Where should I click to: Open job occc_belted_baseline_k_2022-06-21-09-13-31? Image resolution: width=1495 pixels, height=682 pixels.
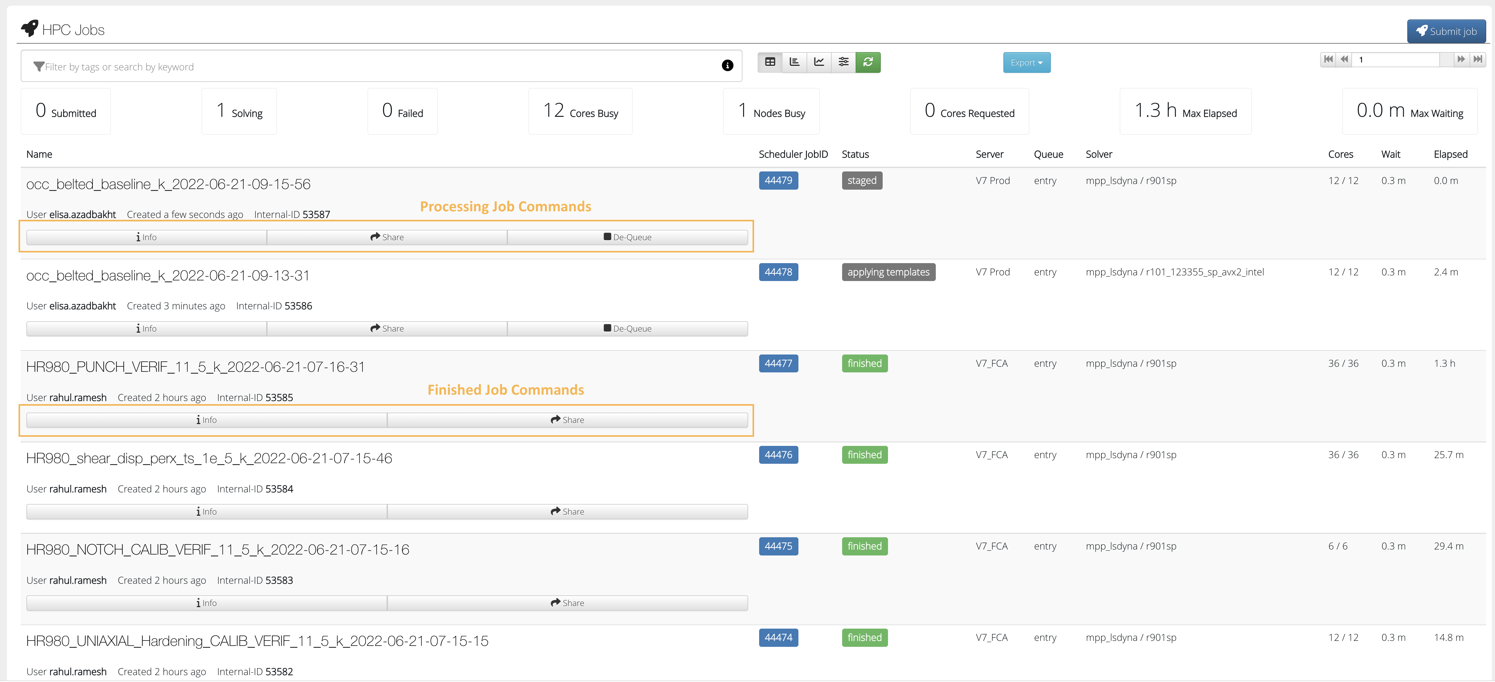point(168,275)
